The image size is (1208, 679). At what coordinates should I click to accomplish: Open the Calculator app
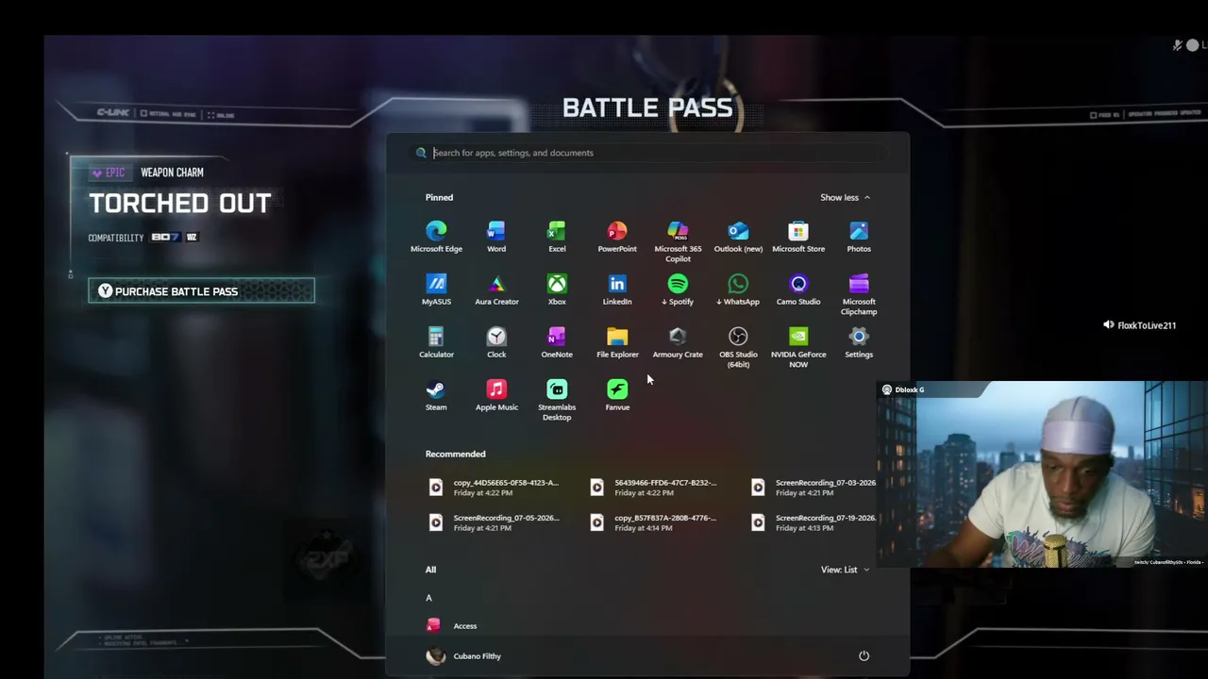coord(436,342)
